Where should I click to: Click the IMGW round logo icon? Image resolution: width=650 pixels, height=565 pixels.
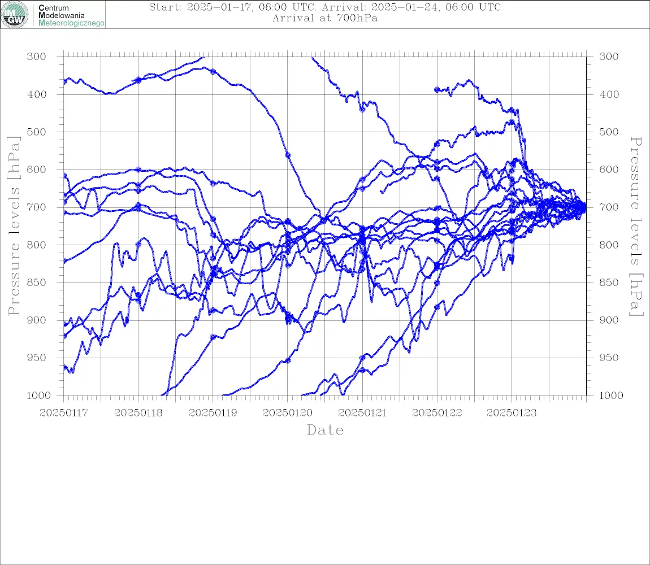pyautogui.click(x=15, y=15)
